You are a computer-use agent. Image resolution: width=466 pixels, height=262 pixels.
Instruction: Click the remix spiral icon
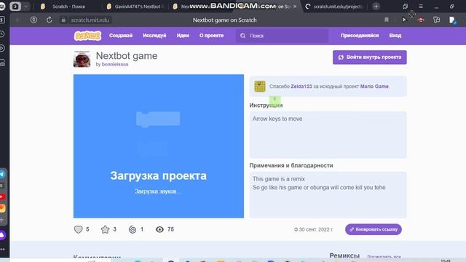133,229
